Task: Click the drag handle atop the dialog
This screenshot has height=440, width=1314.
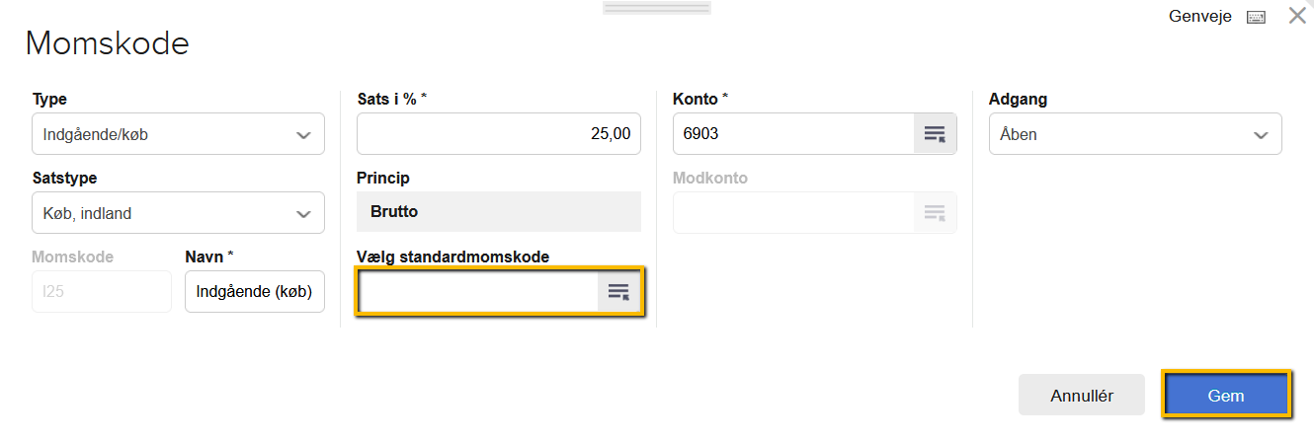Action: [x=656, y=7]
